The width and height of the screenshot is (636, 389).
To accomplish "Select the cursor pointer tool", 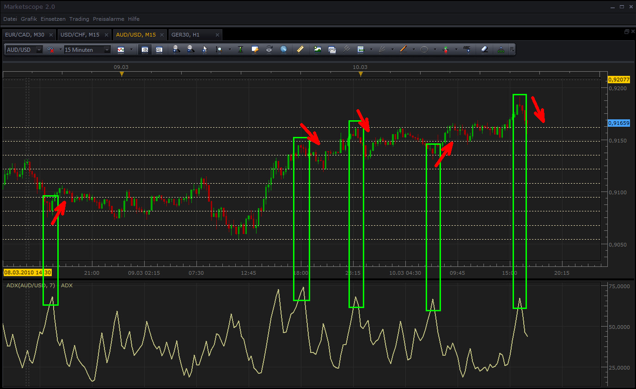I will click(x=205, y=49).
